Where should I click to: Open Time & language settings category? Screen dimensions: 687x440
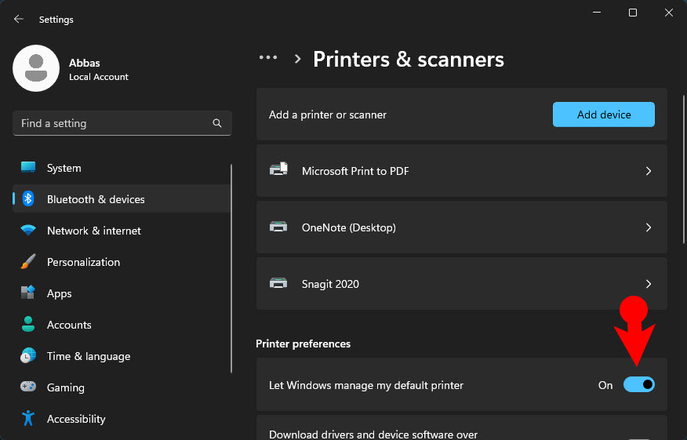pos(89,356)
